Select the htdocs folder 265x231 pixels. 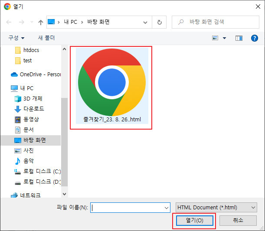(x=31, y=50)
